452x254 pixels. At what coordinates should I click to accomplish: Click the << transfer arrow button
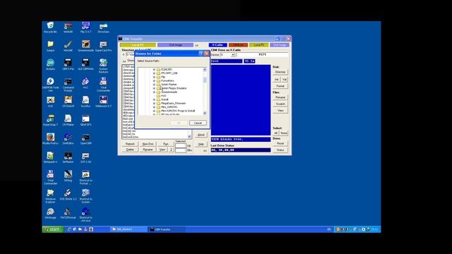pos(205,150)
